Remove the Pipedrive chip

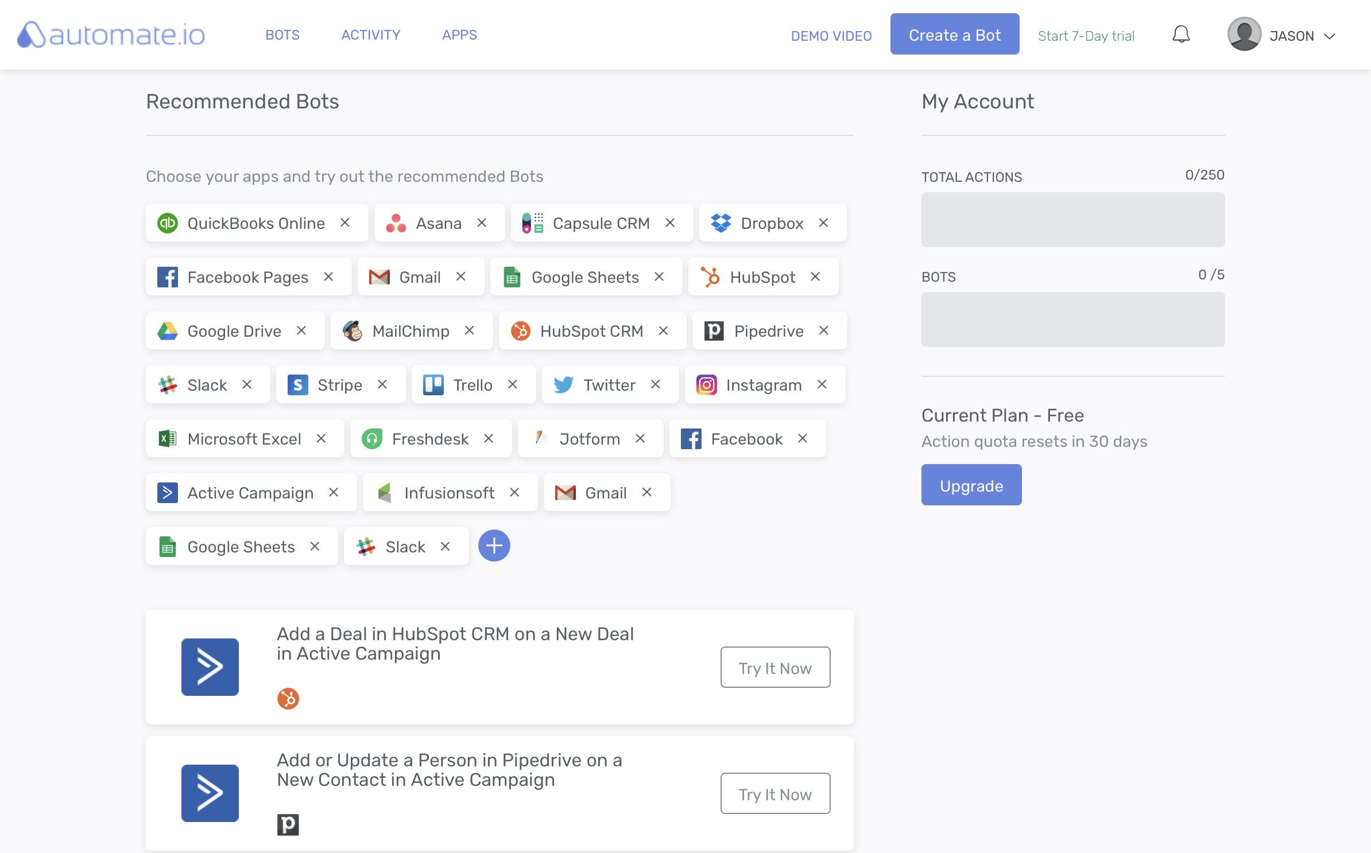[x=824, y=330]
